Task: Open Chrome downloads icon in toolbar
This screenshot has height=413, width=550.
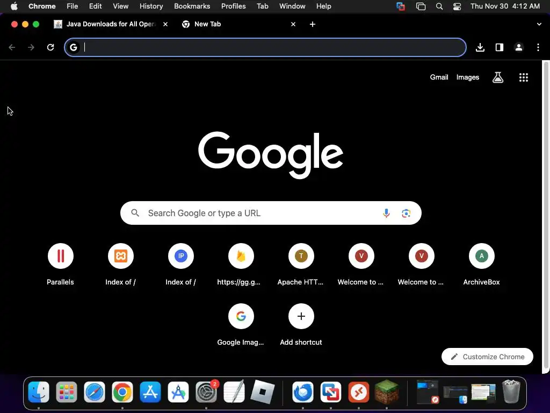Action: coord(480,47)
